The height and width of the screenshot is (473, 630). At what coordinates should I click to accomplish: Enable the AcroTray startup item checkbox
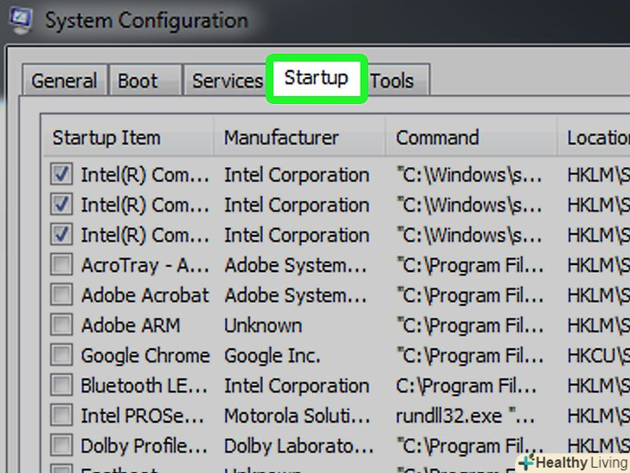[61, 266]
